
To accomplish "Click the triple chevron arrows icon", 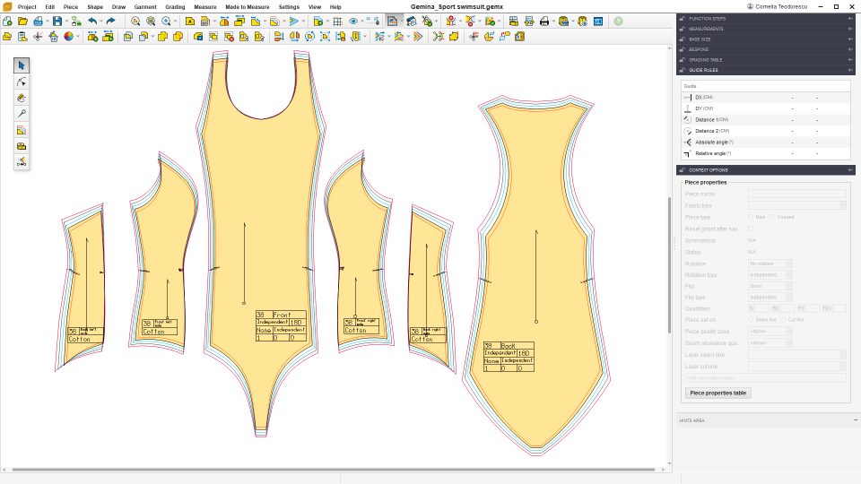I will [x=418, y=37].
